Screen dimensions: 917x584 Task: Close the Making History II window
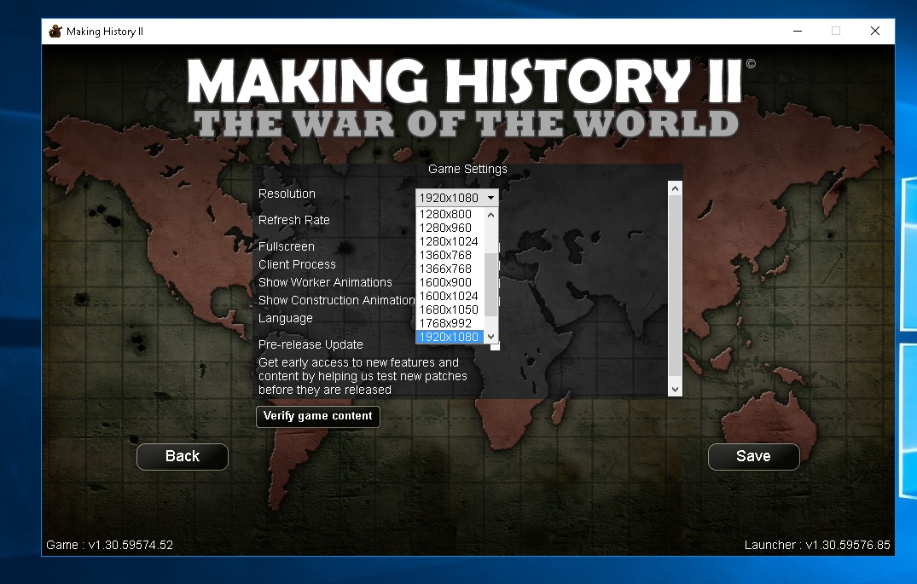click(x=875, y=31)
